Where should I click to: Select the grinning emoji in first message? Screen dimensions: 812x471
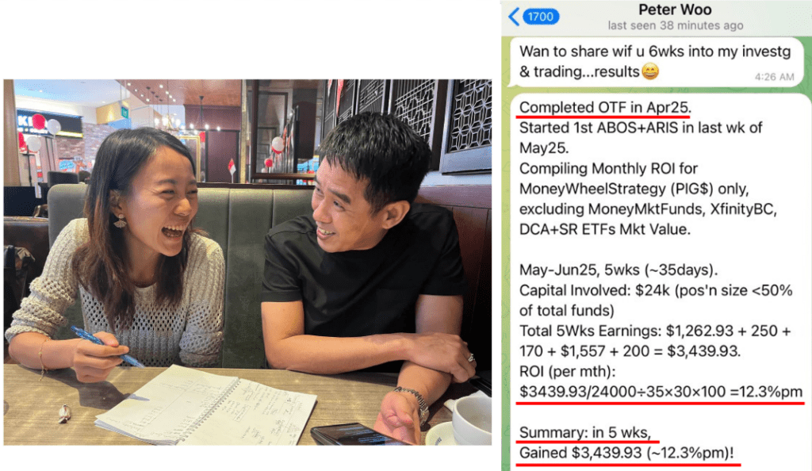click(650, 71)
